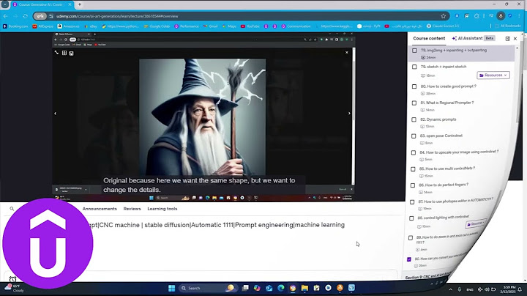This screenshot has width=527, height=296.
Task: Open the Reviews tab
Action: (132, 209)
